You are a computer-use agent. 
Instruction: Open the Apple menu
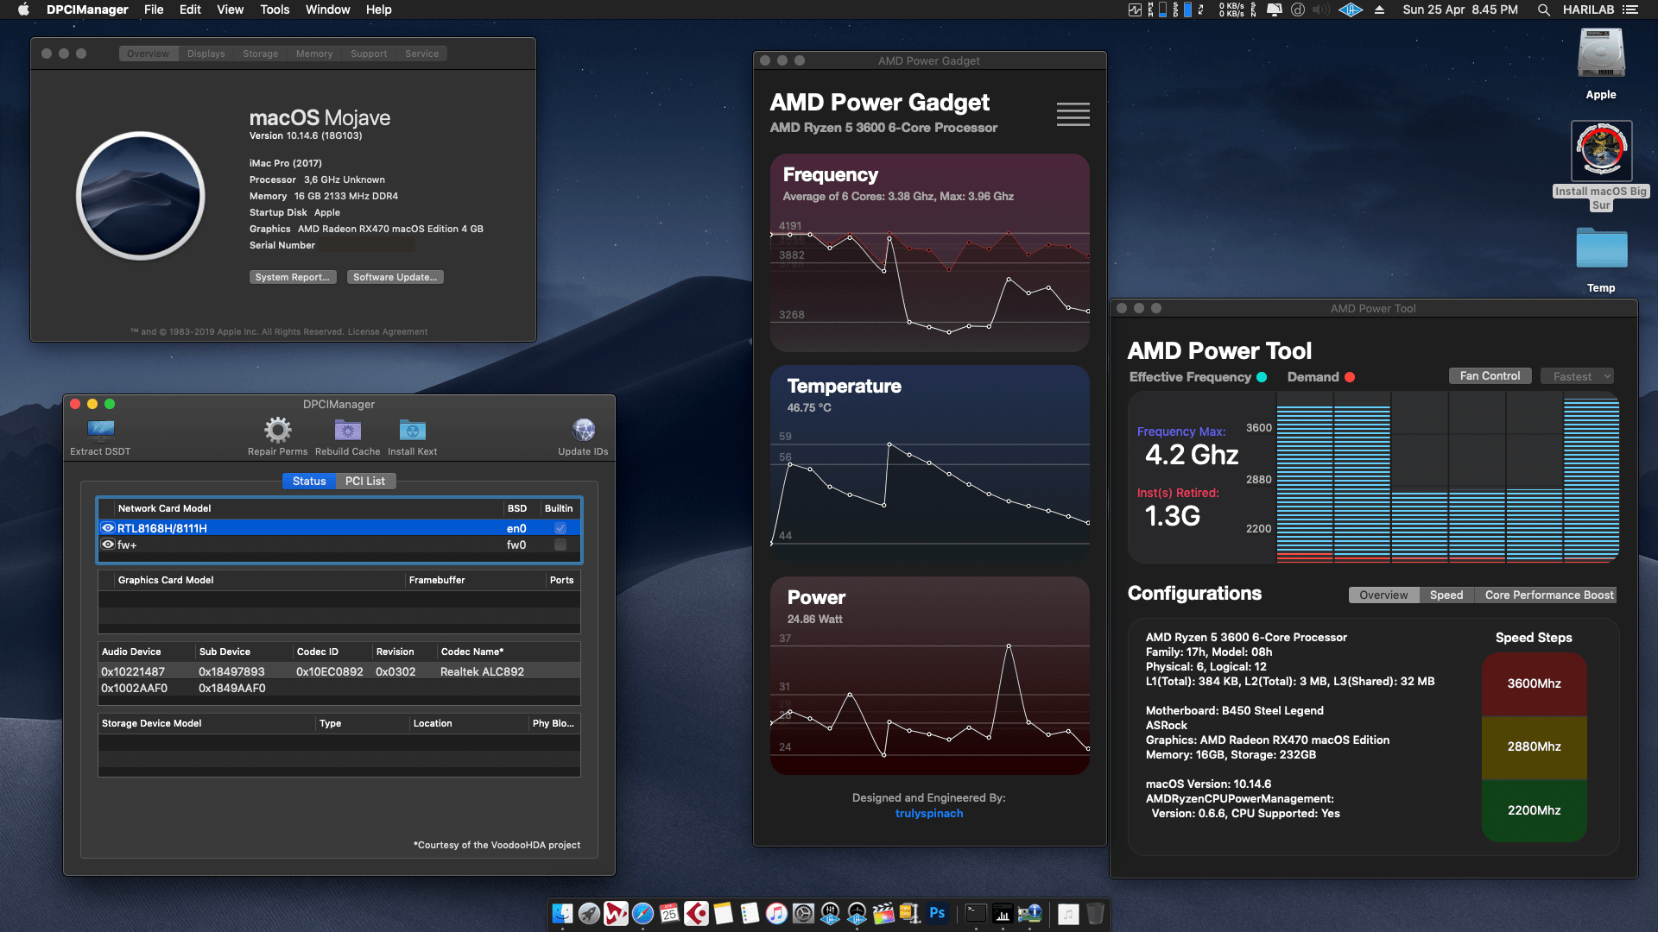(x=23, y=9)
